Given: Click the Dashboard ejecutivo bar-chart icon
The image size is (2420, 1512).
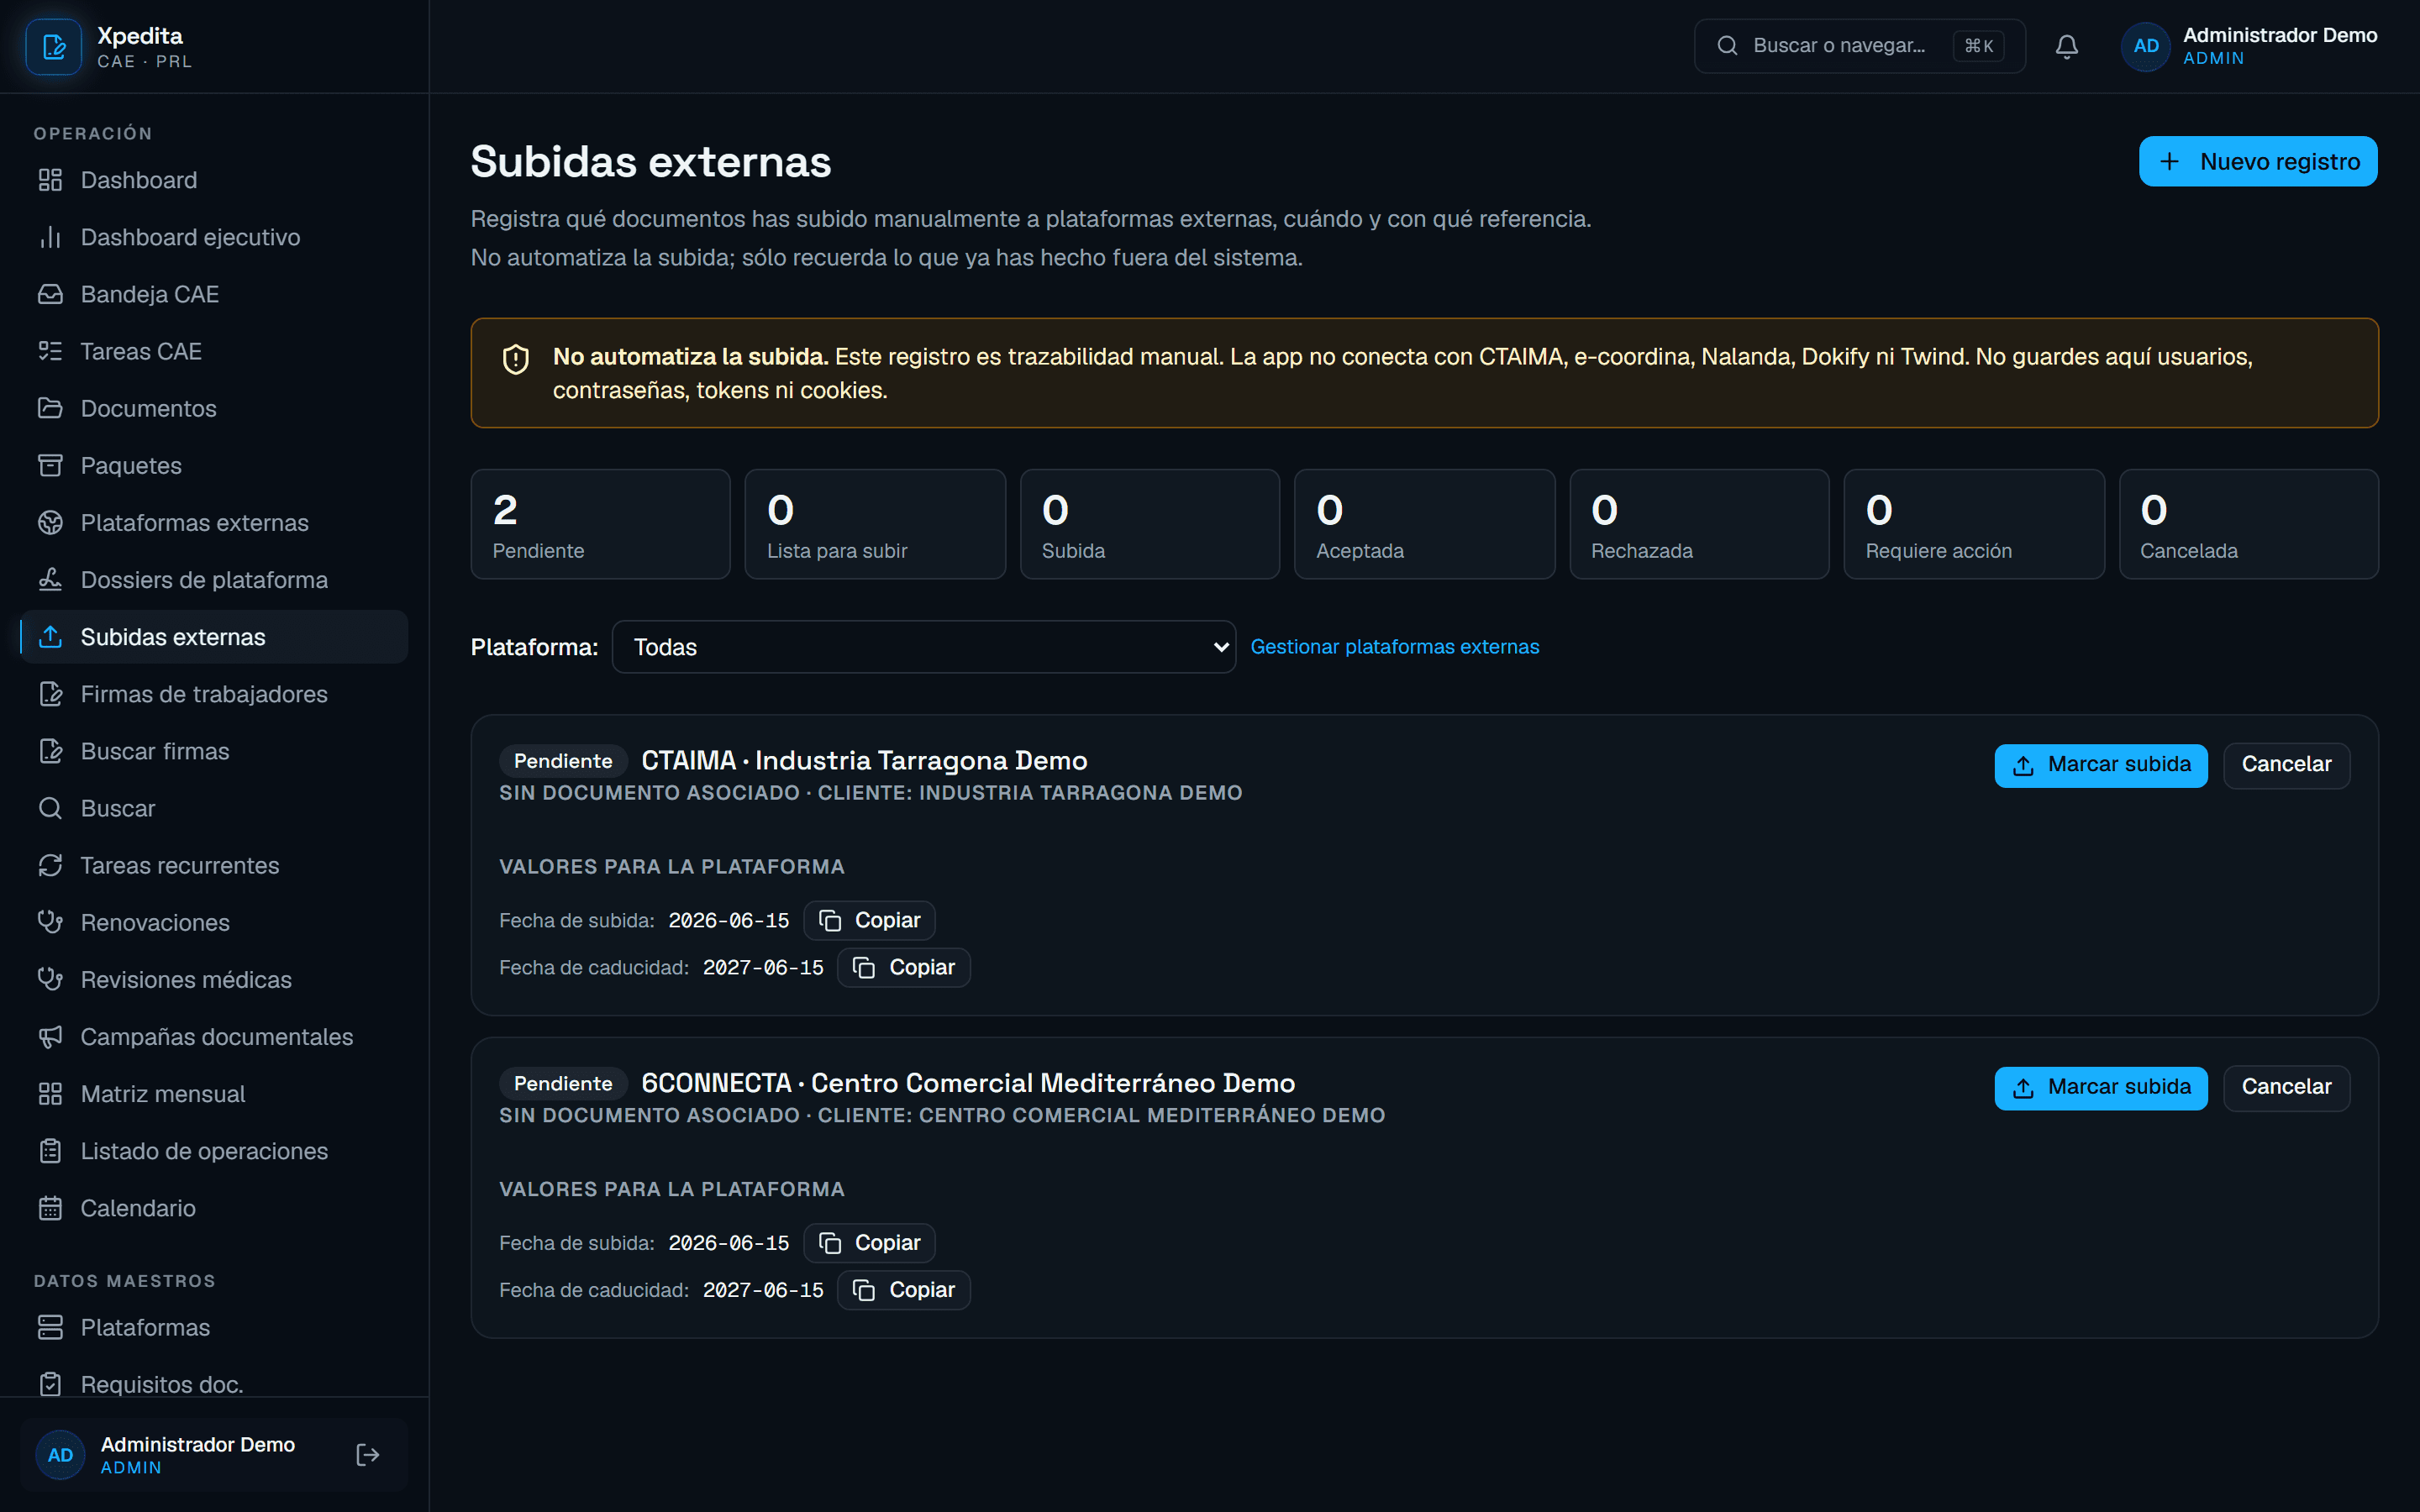Looking at the screenshot, I should click(50, 237).
